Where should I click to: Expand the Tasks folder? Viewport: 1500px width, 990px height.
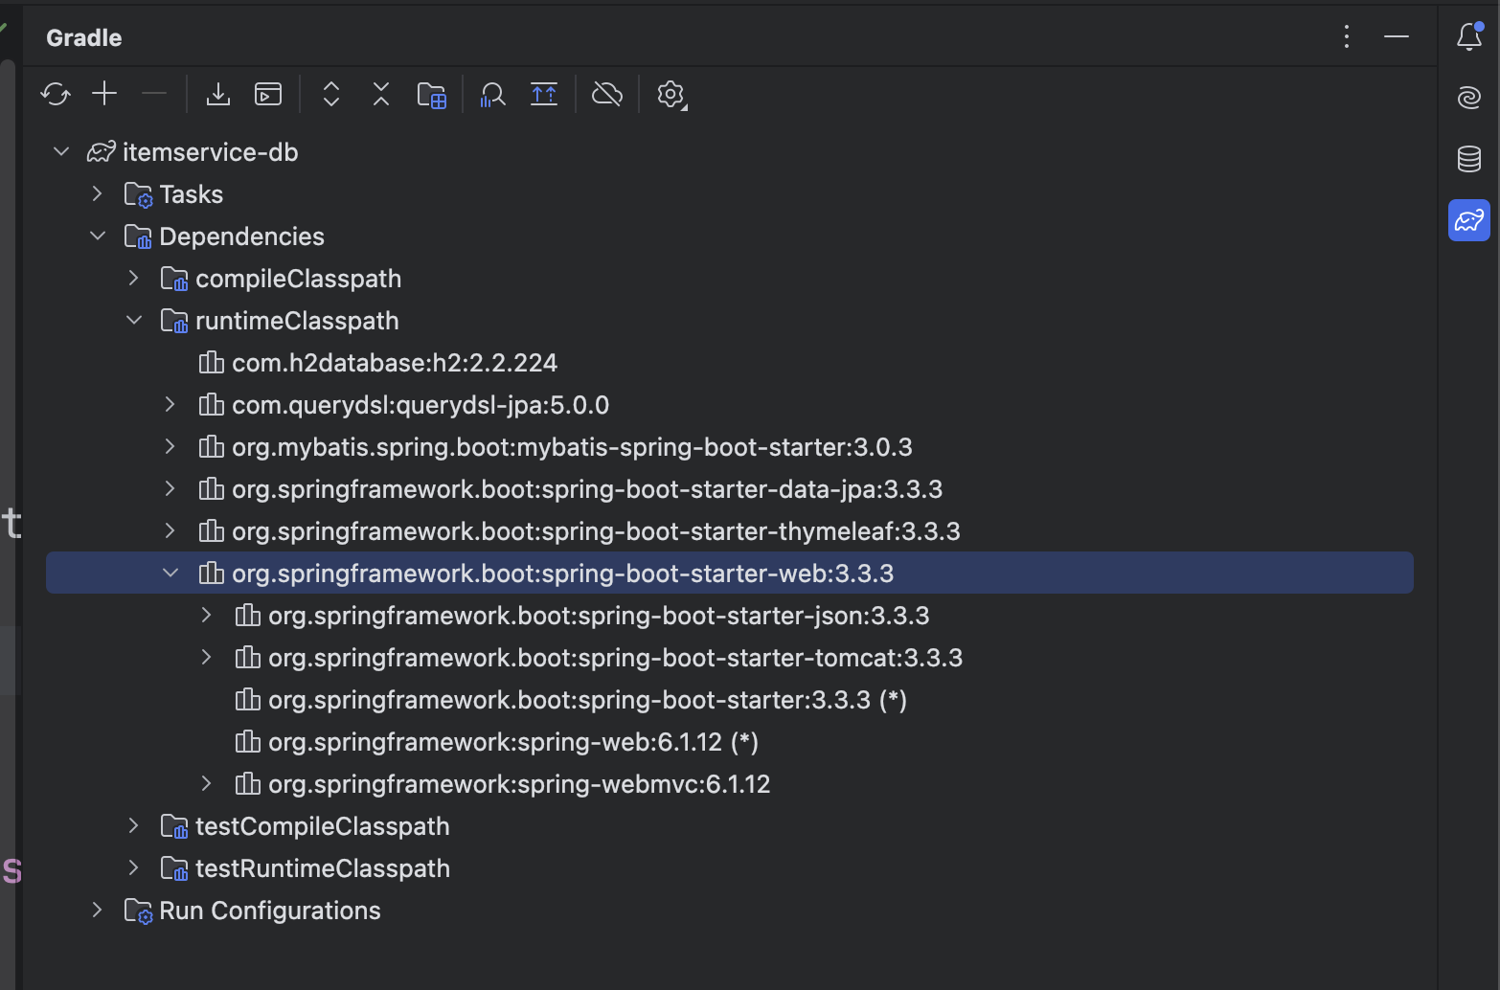97,193
